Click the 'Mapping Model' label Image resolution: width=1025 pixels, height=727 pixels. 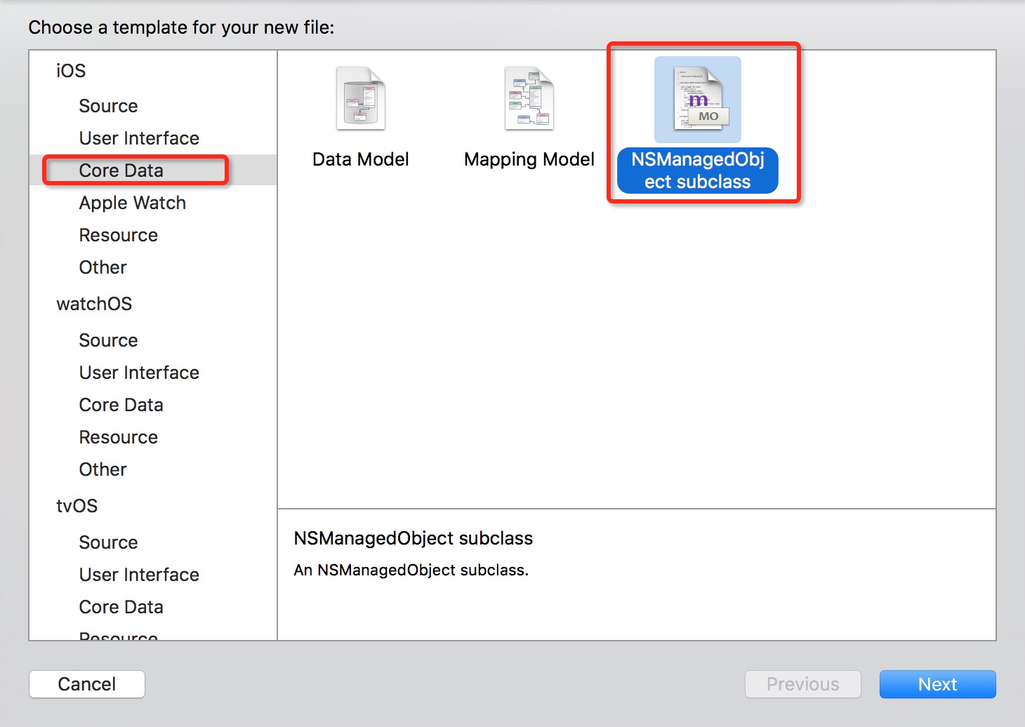[x=529, y=160]
